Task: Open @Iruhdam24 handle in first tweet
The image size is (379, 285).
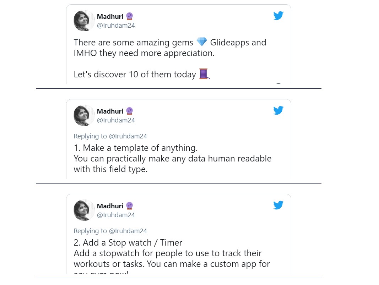Action: pyautogui.click(x=116, y=25)
